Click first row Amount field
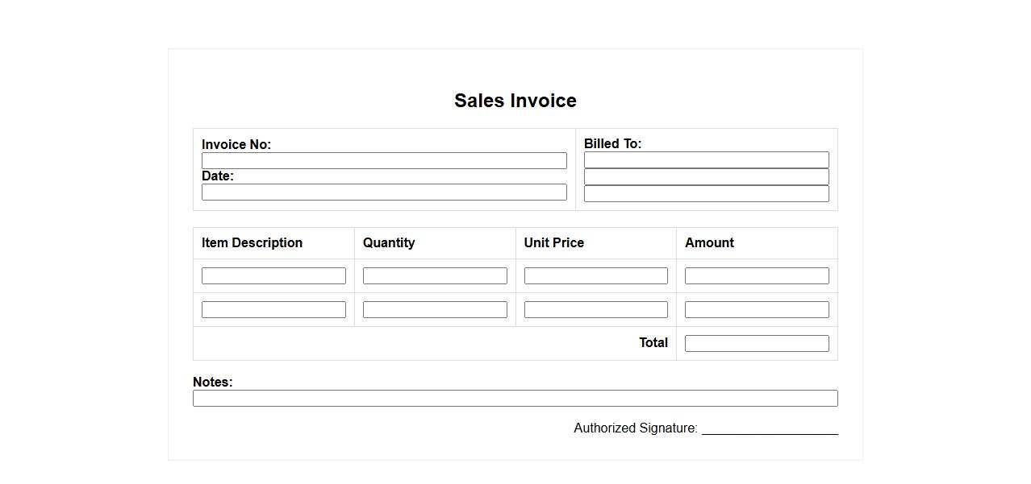The image size is (1031, 484). (757, 276)
